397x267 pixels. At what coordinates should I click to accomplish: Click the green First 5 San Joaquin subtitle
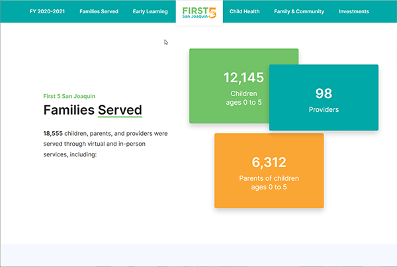pyautogui.click(x=69, y=96)
